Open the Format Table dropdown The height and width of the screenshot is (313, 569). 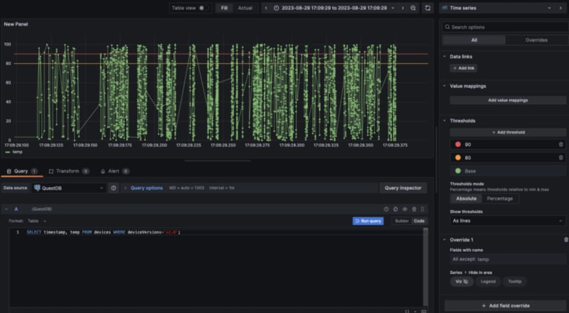[x=38, y=221]
